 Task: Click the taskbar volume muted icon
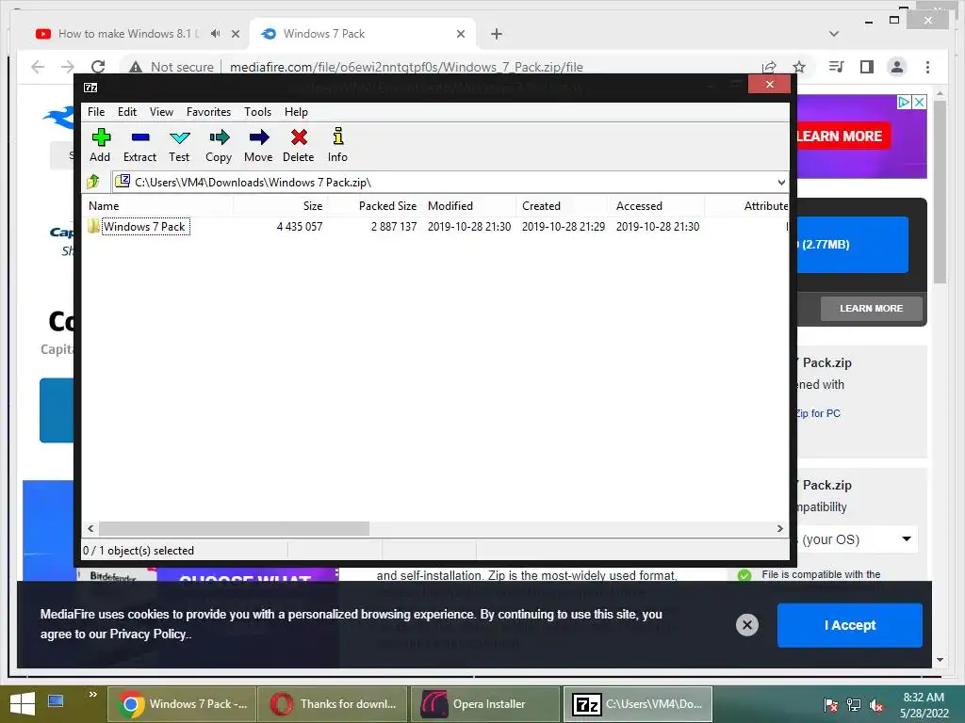click(x=876, y=705)
